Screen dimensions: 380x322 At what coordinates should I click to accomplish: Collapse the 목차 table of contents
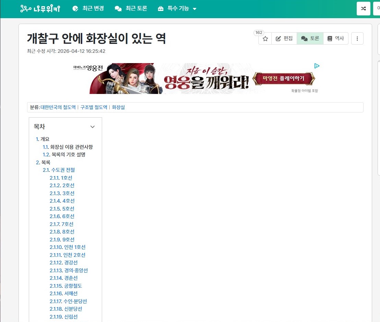click(x=92, y=127)
